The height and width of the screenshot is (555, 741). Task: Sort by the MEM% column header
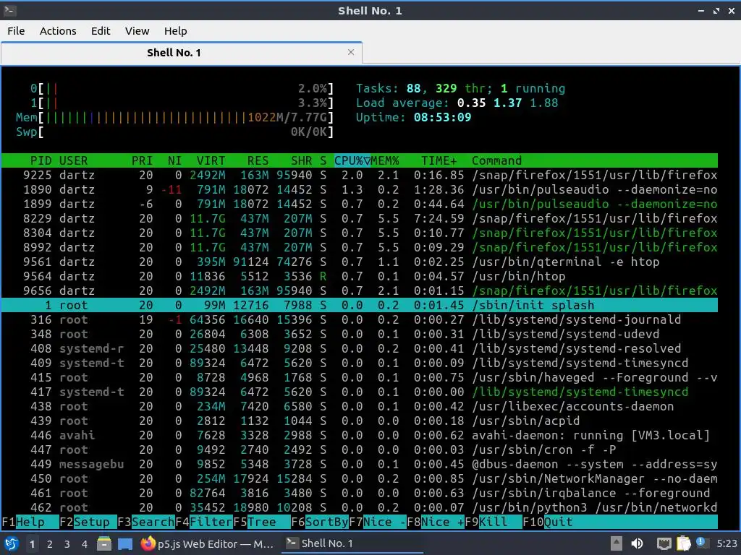pos(385,160)
